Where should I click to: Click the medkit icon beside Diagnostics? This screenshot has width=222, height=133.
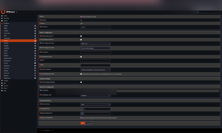[x=35, y=78]
